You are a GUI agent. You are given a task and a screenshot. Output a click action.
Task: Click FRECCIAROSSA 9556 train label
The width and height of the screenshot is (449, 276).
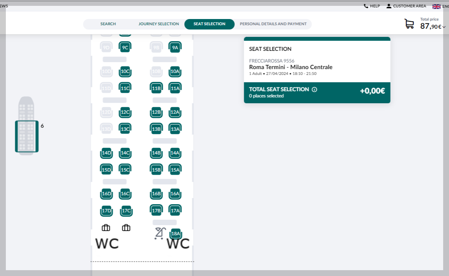coord(271,61)
